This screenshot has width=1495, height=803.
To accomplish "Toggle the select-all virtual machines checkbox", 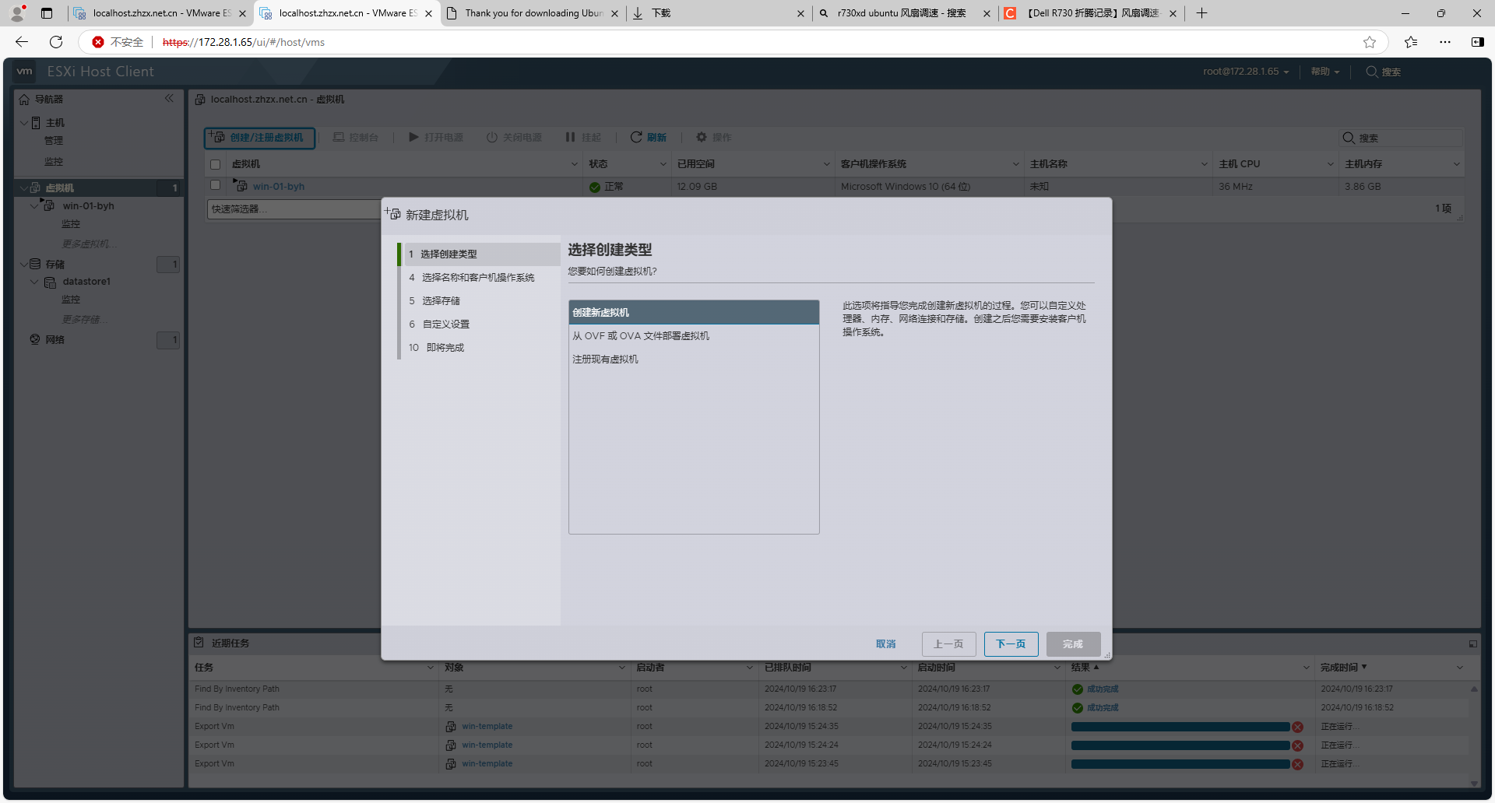I will pos(216,164).
